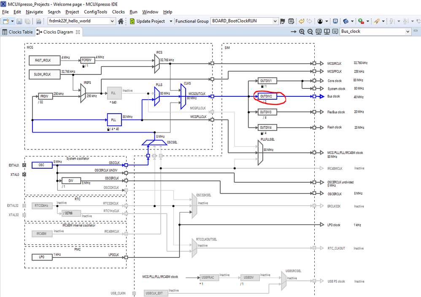Select the OUTDIV2 divider block

pyautogui.click(x=267, y=96)
